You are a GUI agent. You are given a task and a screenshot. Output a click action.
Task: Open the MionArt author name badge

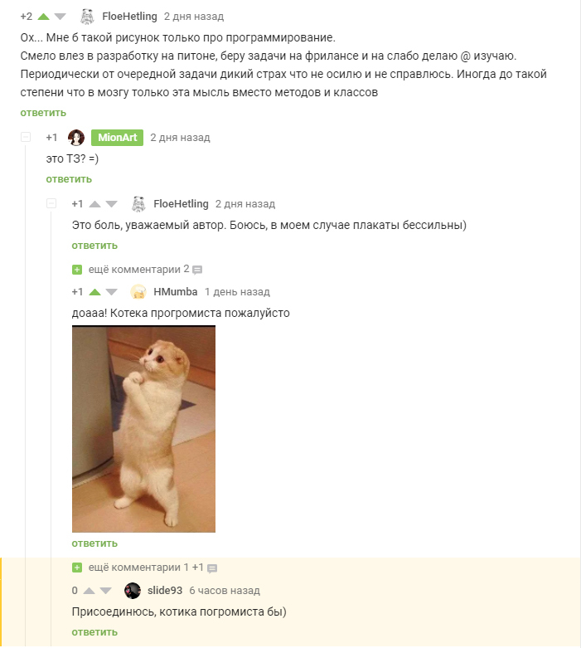(117, 138)
